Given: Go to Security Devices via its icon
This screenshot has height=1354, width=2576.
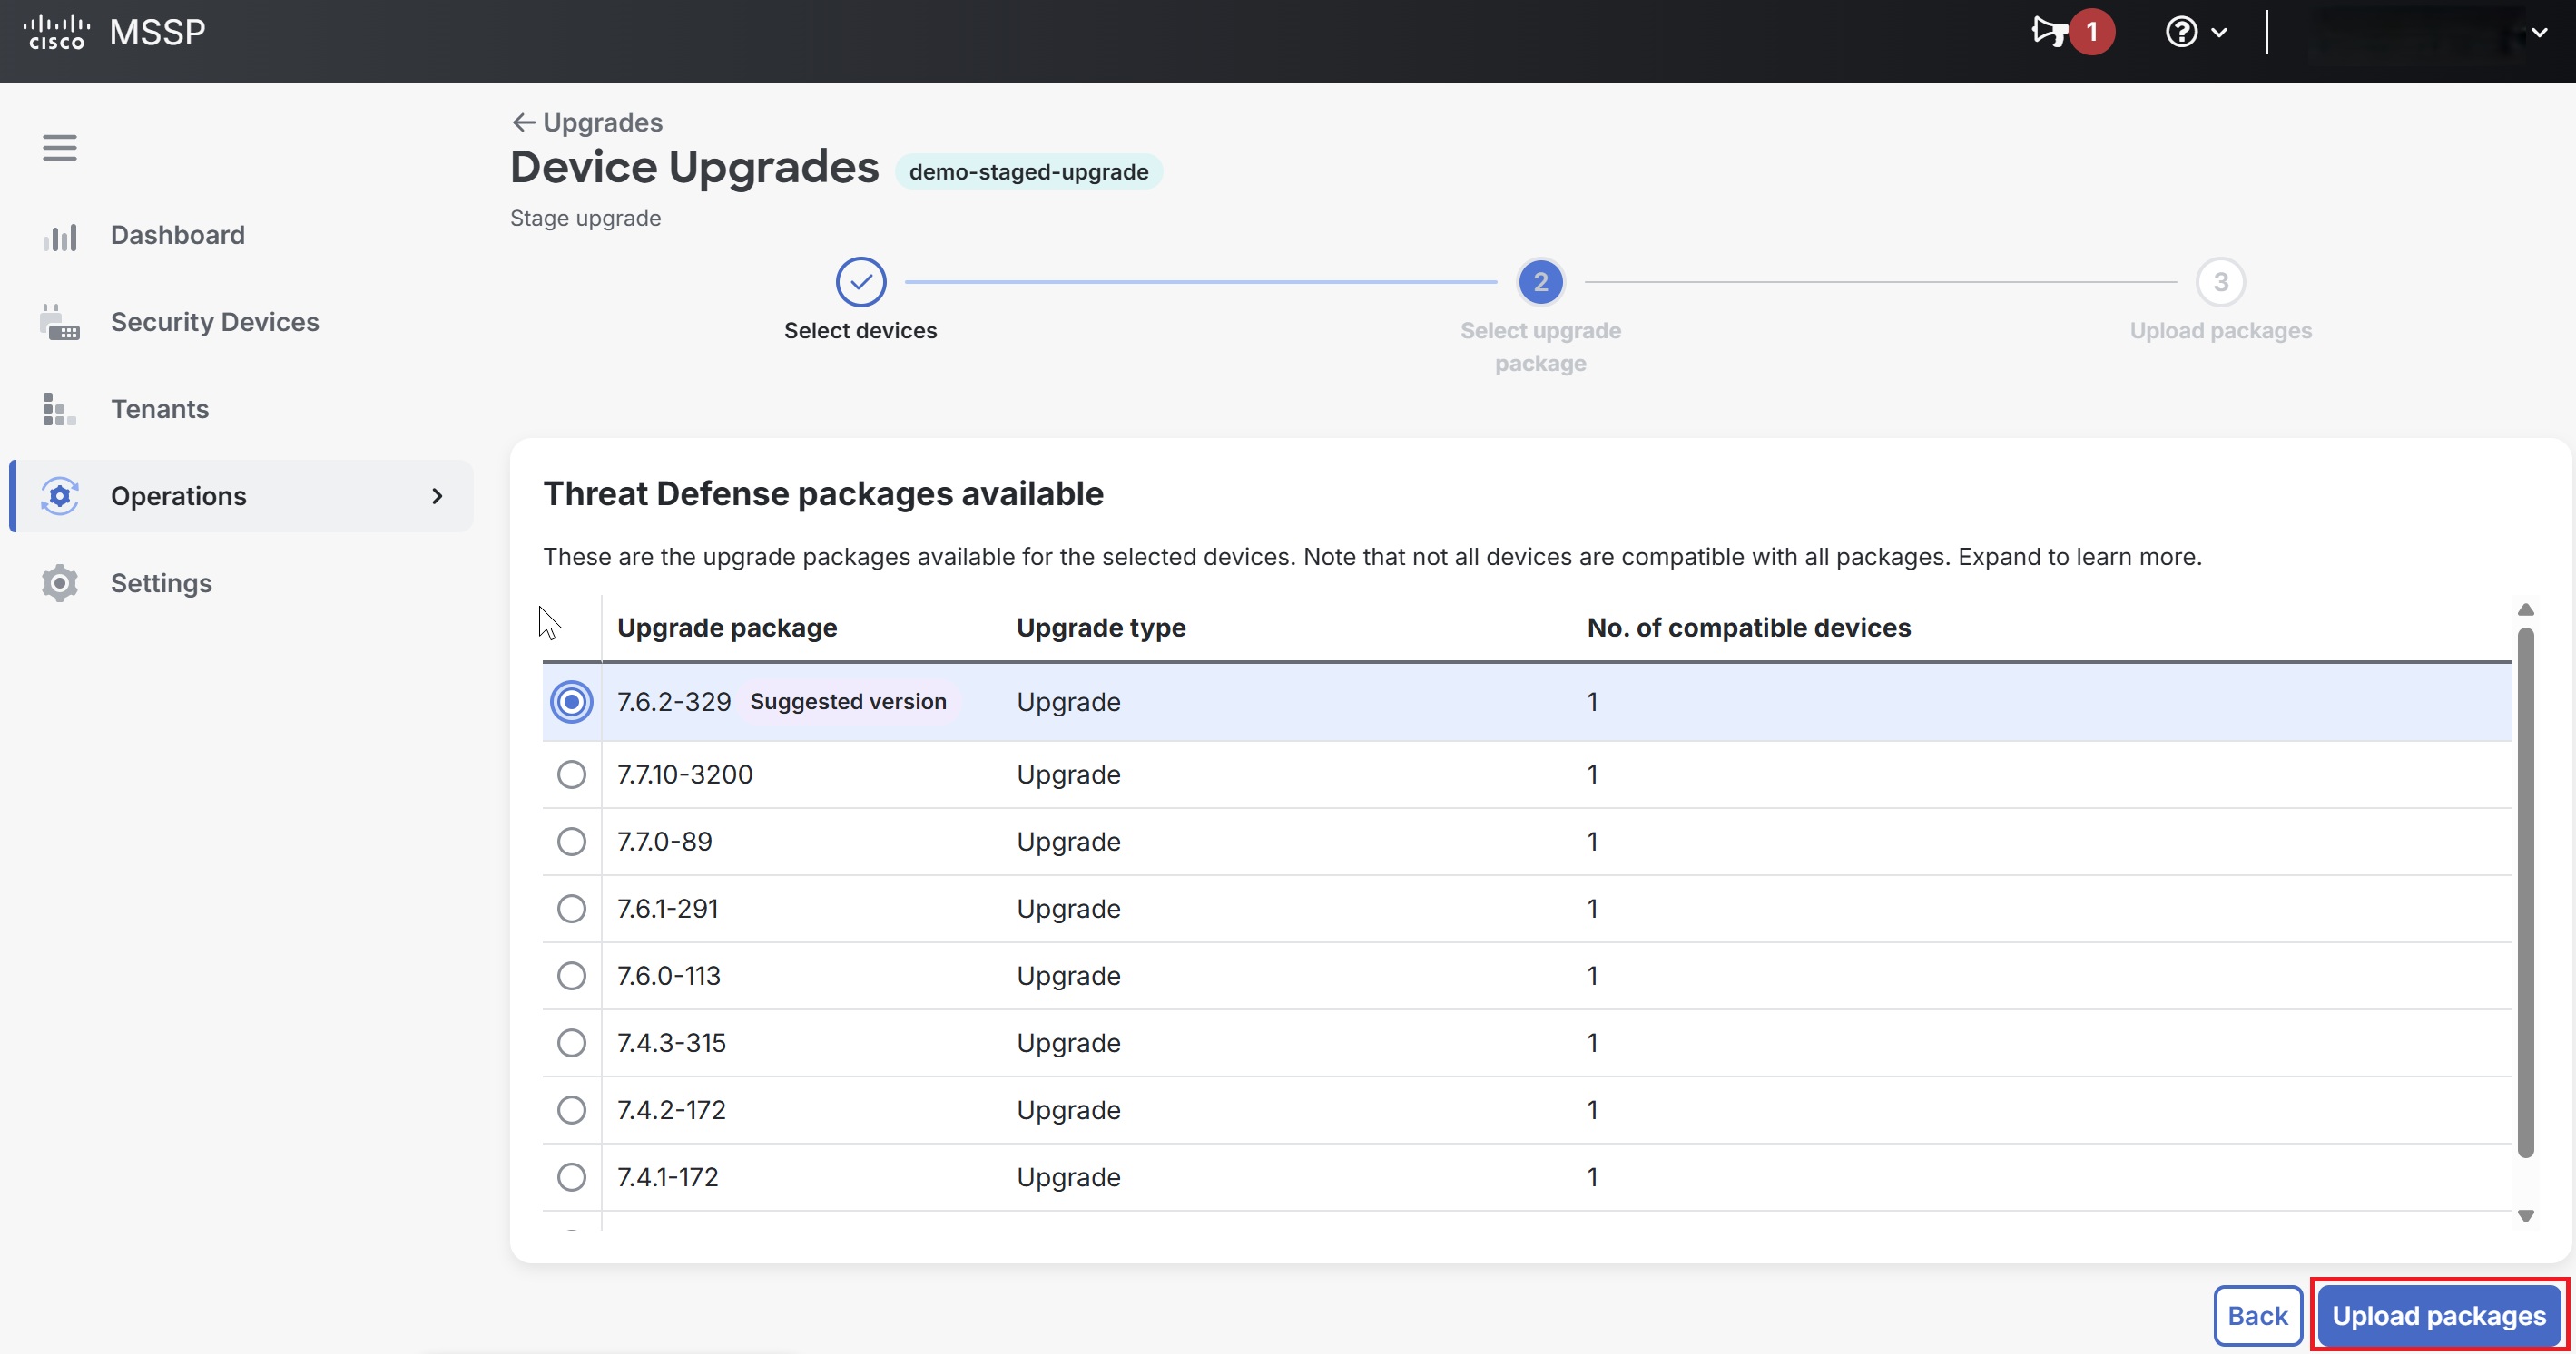Looking at the screenshot, I should [60, 321].
